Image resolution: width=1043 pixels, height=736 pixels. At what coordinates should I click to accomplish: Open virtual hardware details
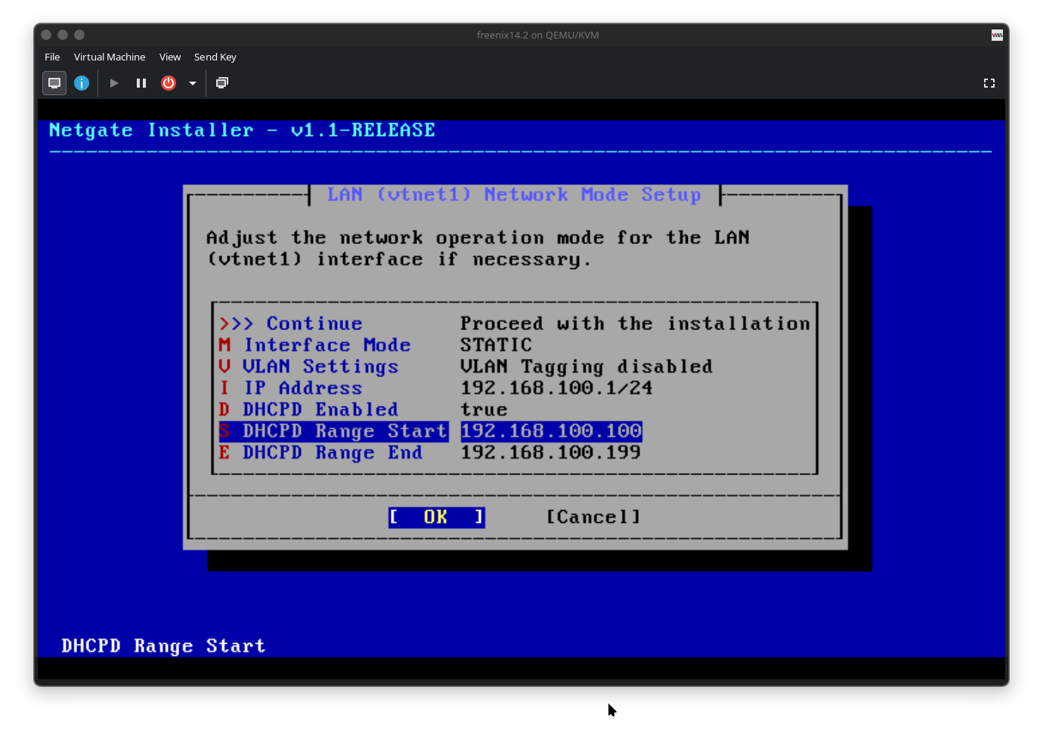[x=82, y=83]
